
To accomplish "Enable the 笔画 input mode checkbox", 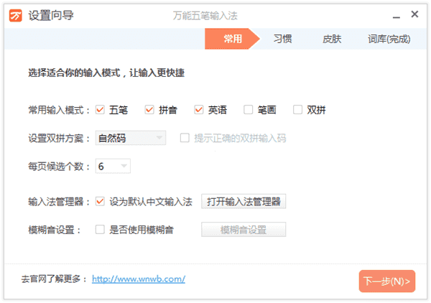I will tap(249, 110).
